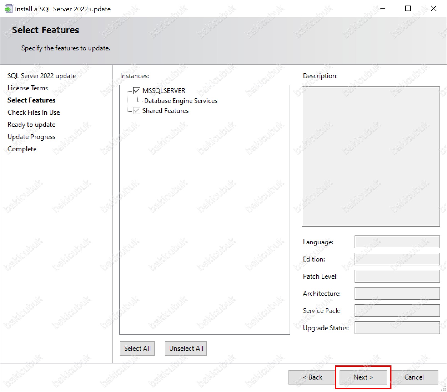Click the Select All button

[137, 349]
